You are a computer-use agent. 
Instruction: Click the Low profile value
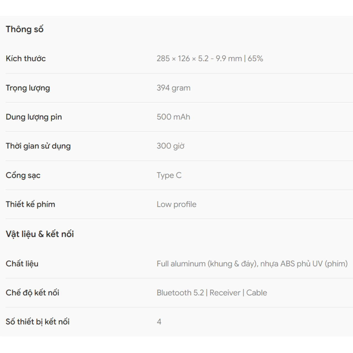[x=176, y=204]
